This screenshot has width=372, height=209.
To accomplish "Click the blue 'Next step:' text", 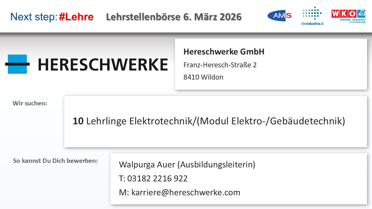I will pyautogui.click(x=34, y=17).
